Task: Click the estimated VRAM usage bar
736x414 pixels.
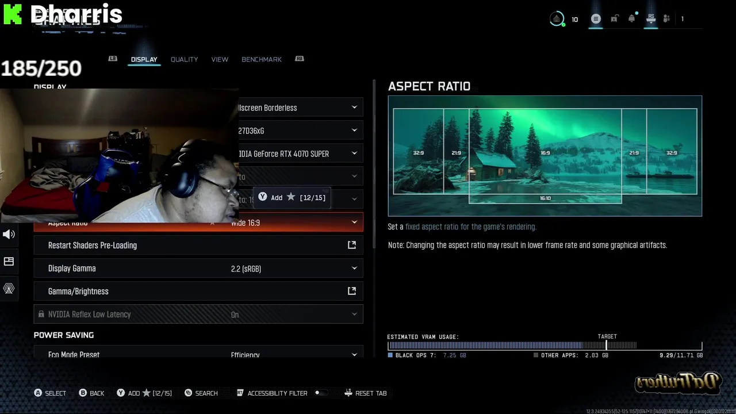Action: (x=545, y=345)
